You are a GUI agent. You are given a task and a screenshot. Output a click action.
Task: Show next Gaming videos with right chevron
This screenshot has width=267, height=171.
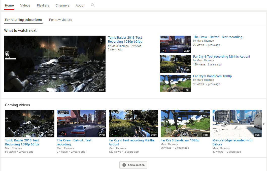pyautogui.click(x=264, y=124)
